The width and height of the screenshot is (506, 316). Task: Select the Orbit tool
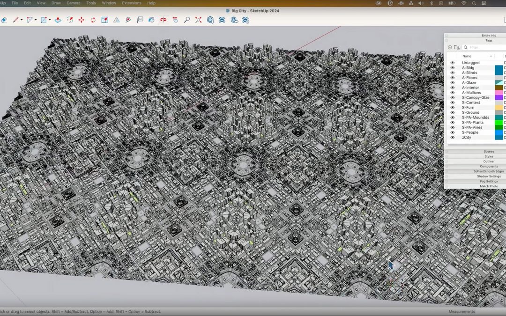(x=164, y=20)
